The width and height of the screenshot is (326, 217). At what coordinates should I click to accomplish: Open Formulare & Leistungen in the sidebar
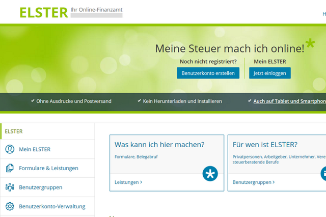click(47, 168)
